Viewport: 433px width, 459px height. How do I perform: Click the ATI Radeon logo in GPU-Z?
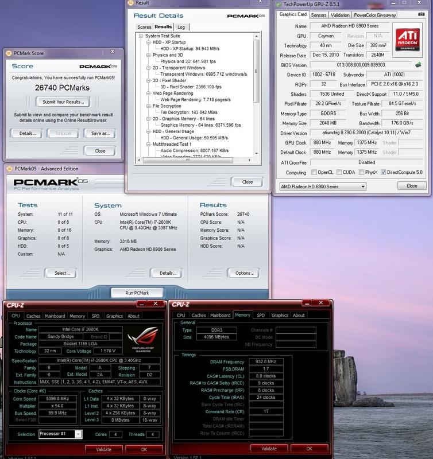[408, 40]
